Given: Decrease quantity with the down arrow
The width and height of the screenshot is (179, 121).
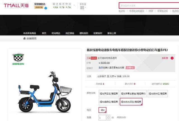Looking at the screenshot, I should coord(109,119).
